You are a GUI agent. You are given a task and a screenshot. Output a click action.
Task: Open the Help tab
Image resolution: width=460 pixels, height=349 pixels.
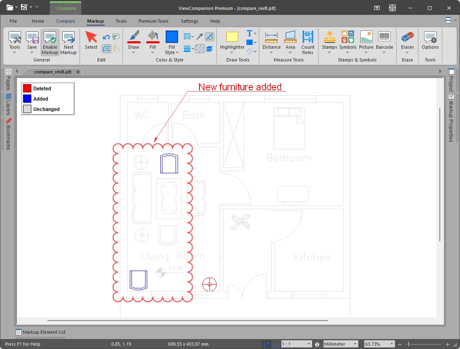[215, 21]
